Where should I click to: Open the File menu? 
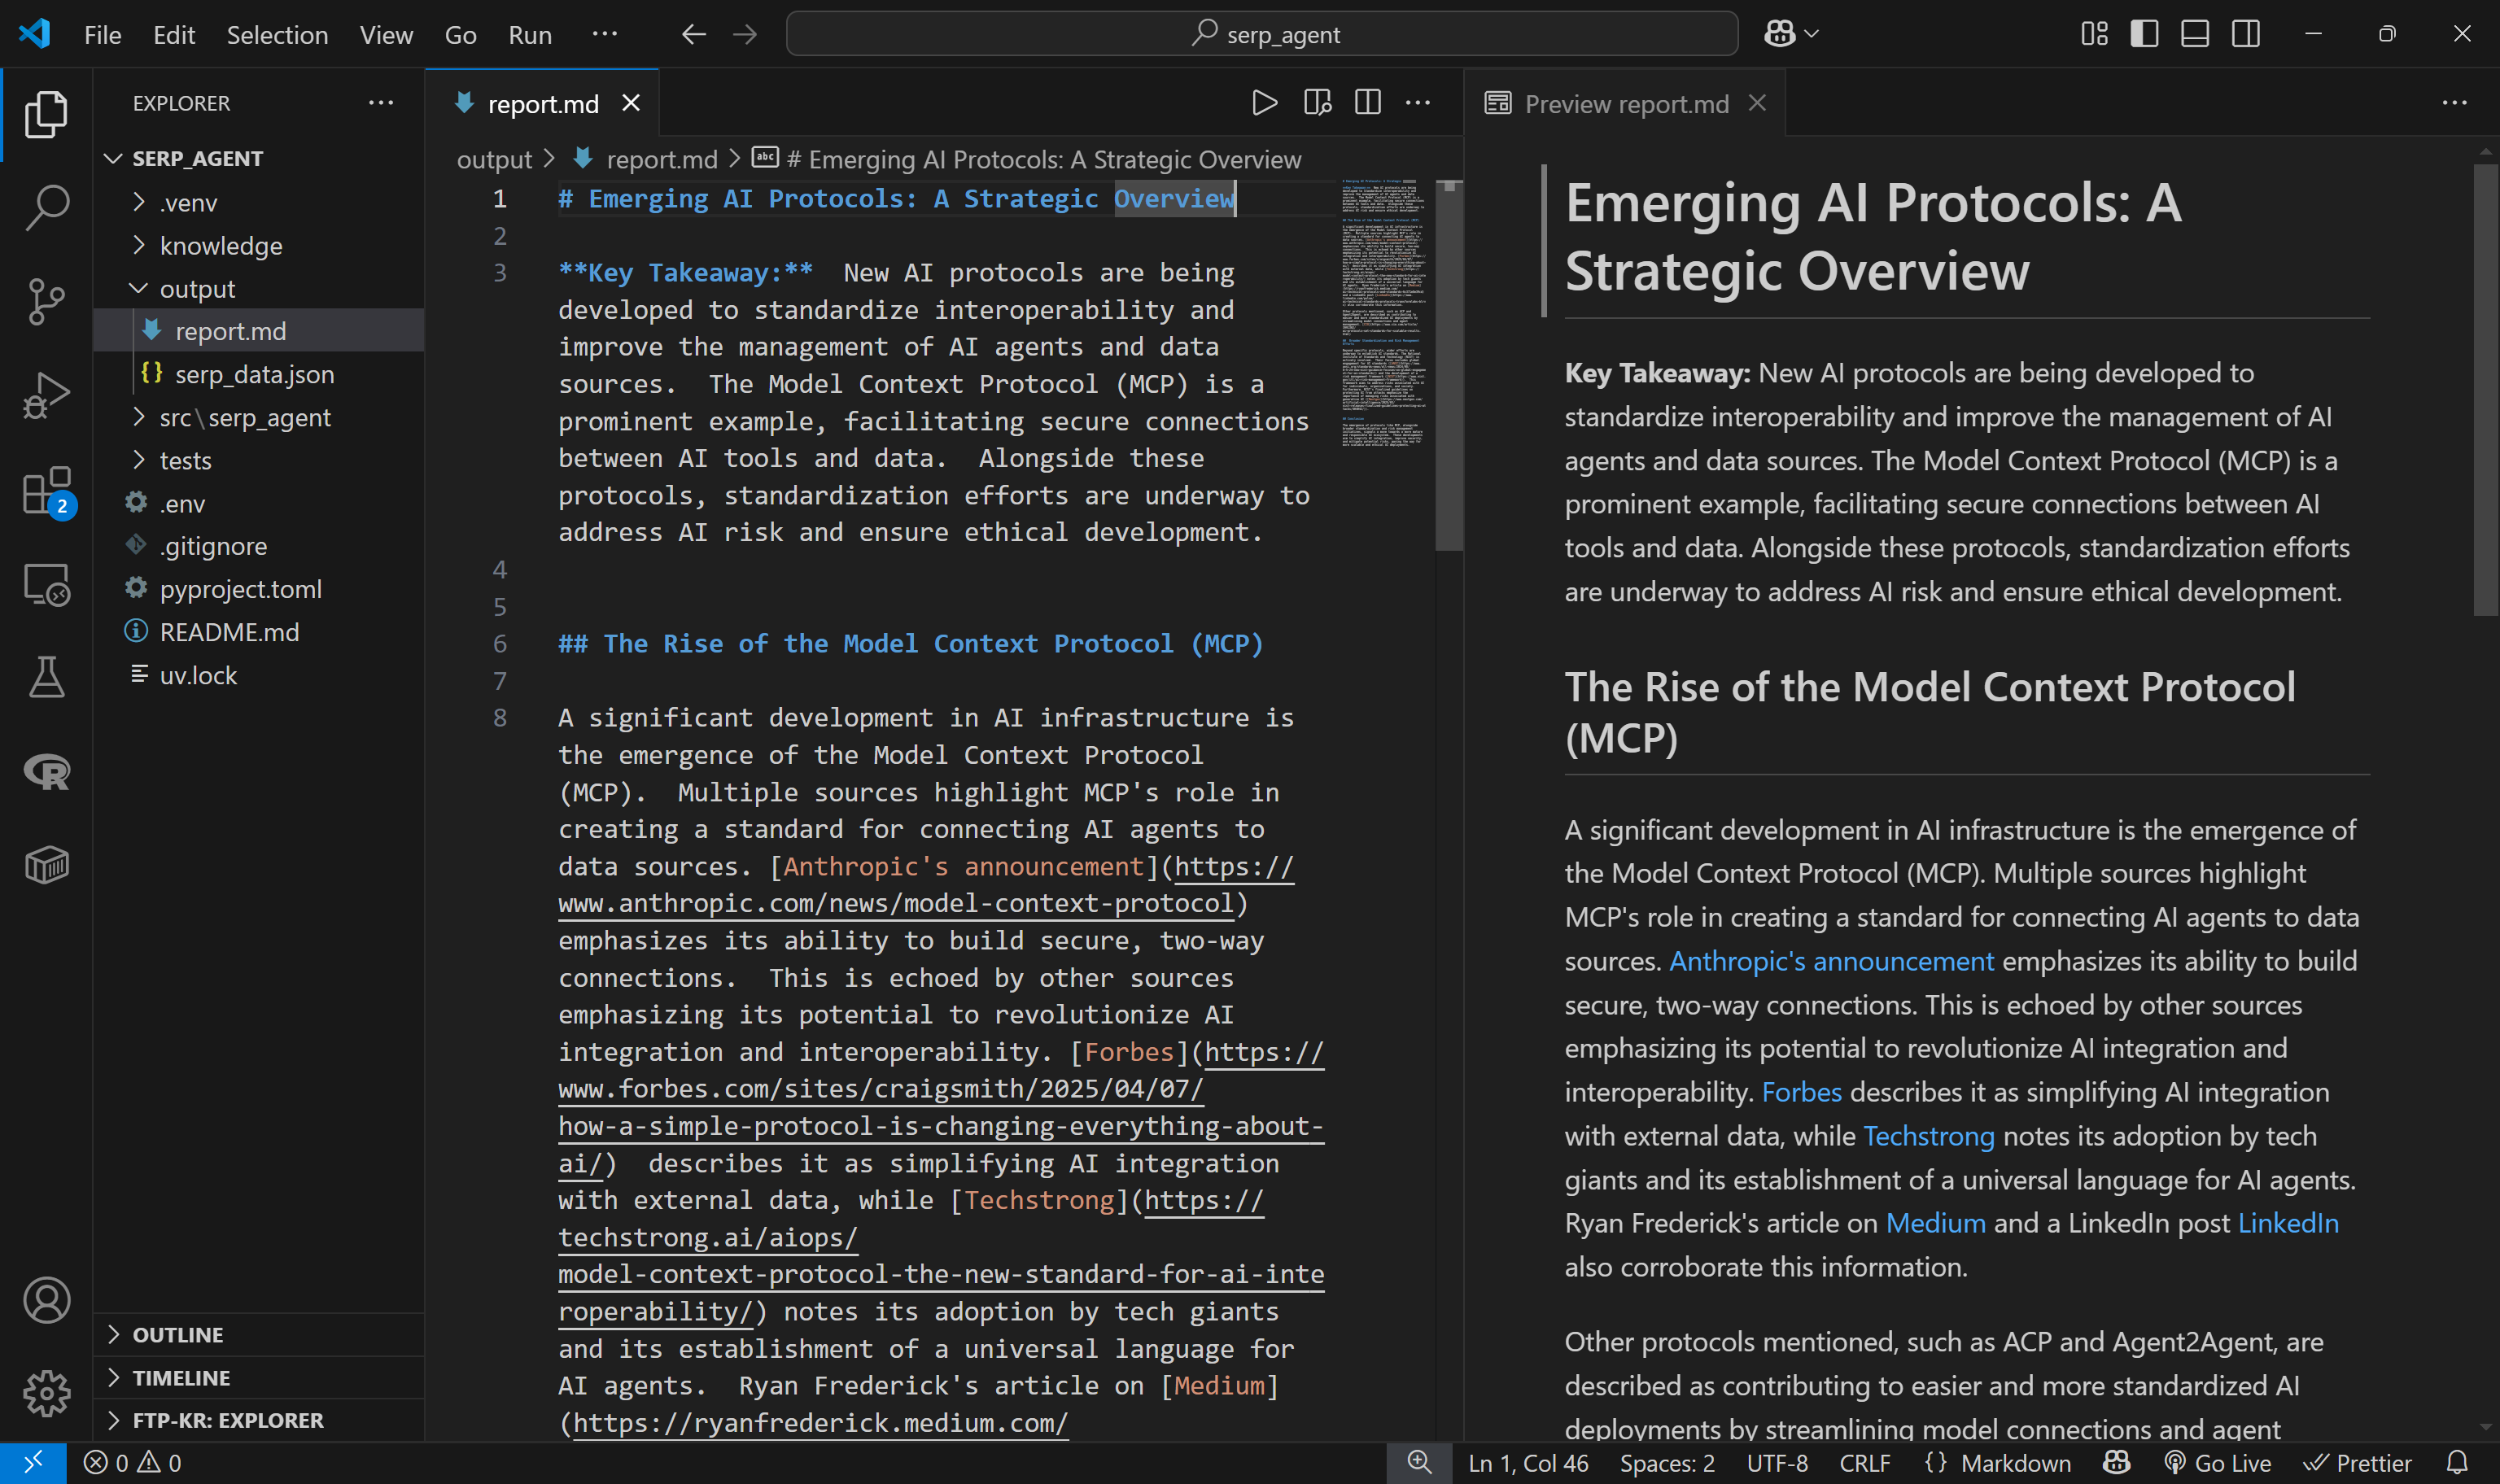(x=103, y=35)
